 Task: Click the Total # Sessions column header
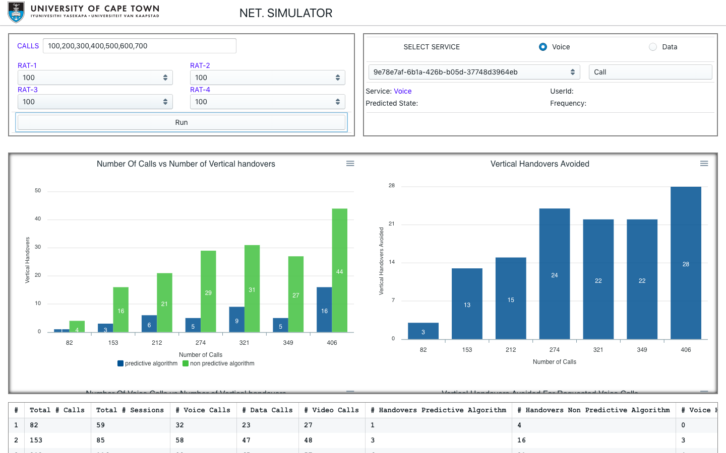[x=130, y=410]
